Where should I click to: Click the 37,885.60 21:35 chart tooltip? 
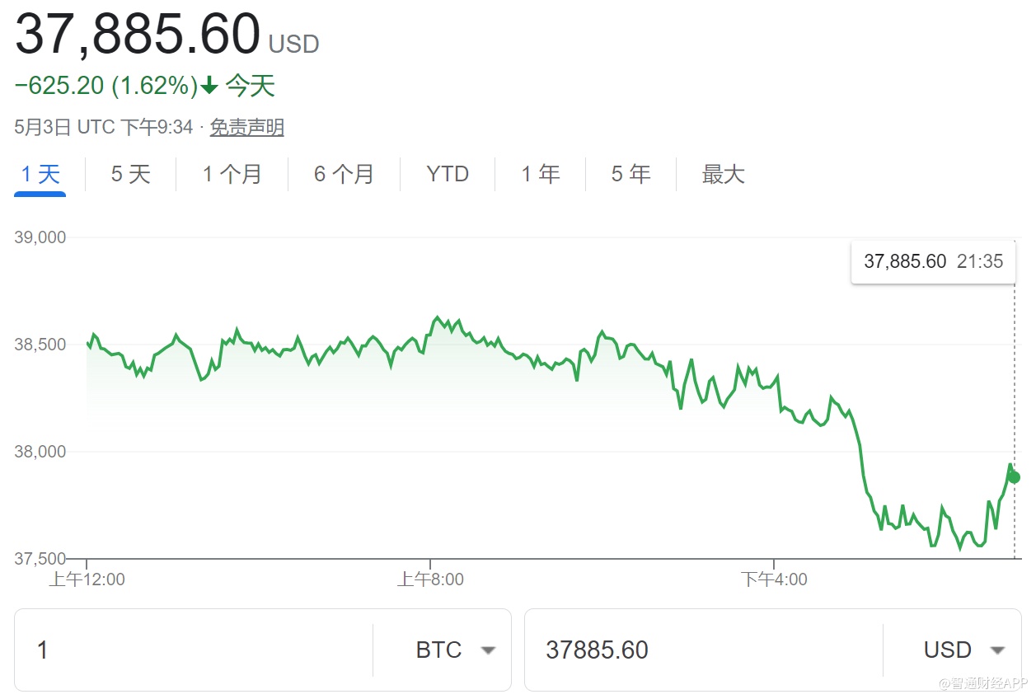pyautogui.click(x=933, y=261)
